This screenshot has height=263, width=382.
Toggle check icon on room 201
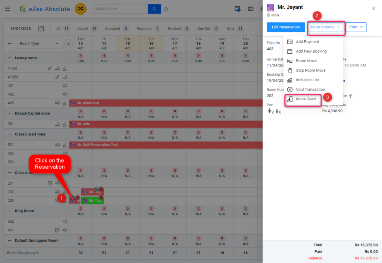click(x=50, y=184)
